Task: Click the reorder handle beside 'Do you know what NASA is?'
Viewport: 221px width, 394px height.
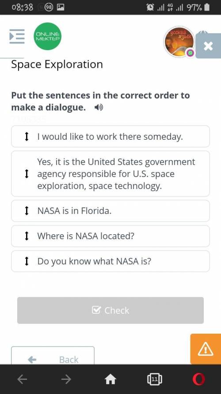Action: pos(26,261)
